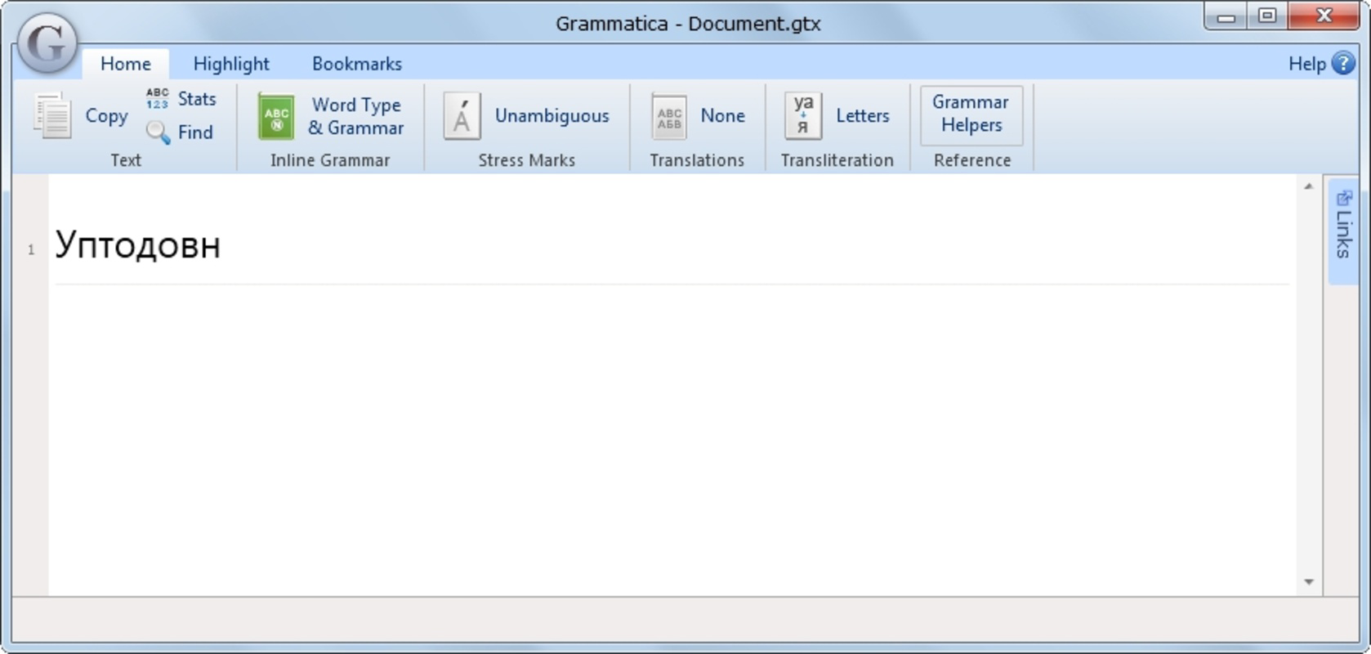Open the Grammatica G application menu orb
The image size is (1371, 654).
click(47, 43)
